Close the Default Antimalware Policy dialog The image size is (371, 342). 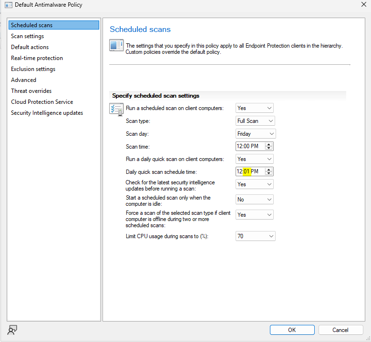click(364, 4)
